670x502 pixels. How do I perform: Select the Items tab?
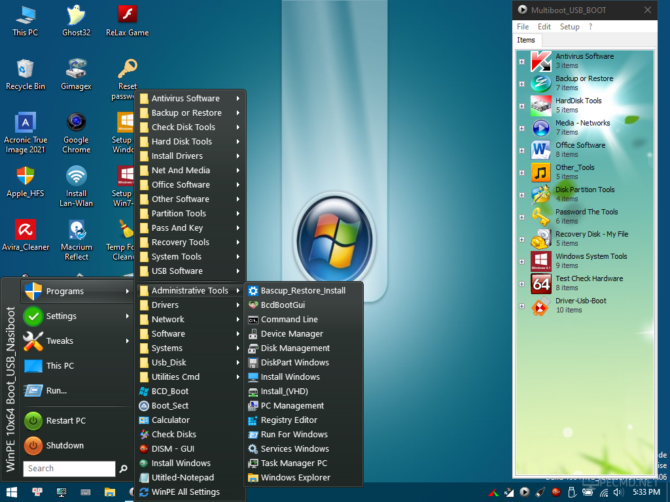(526, 40)
